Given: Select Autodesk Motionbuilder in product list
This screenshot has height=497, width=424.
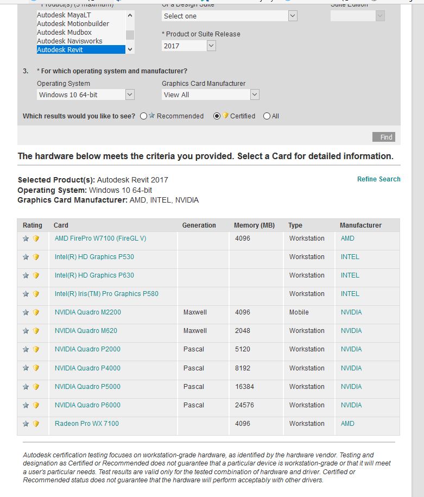Looking at the screenshot, I should point(81,24).
